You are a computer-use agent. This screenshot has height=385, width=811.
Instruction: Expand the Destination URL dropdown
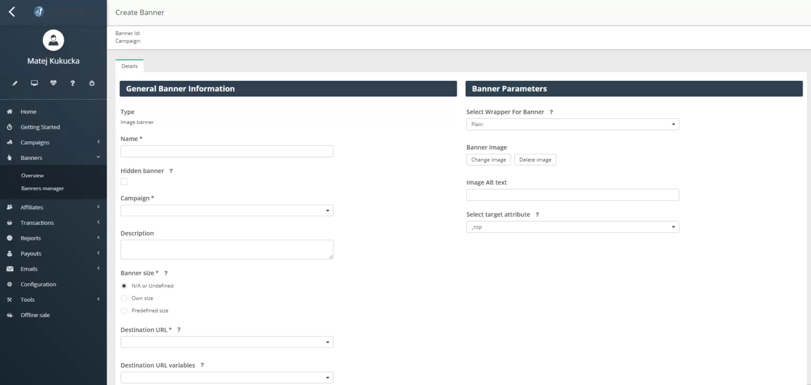point(227,342)
